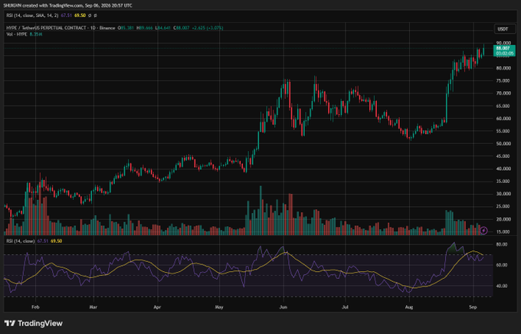The image size is (521, 334).
Task: Click the top 'RSI (14, close, SMA, 14, 2)' legend
Action: pos(32,15)
